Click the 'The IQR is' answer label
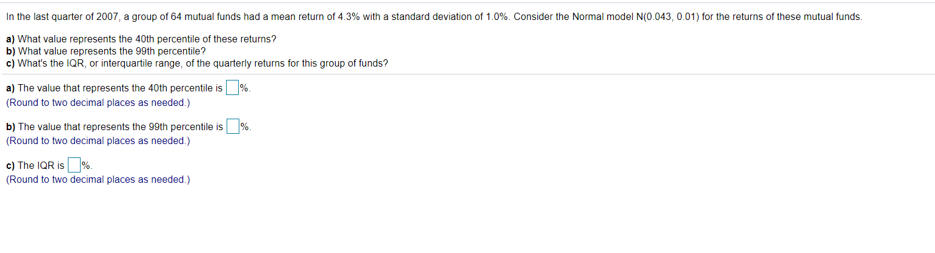The image size is (935, 253). point(35,165)
